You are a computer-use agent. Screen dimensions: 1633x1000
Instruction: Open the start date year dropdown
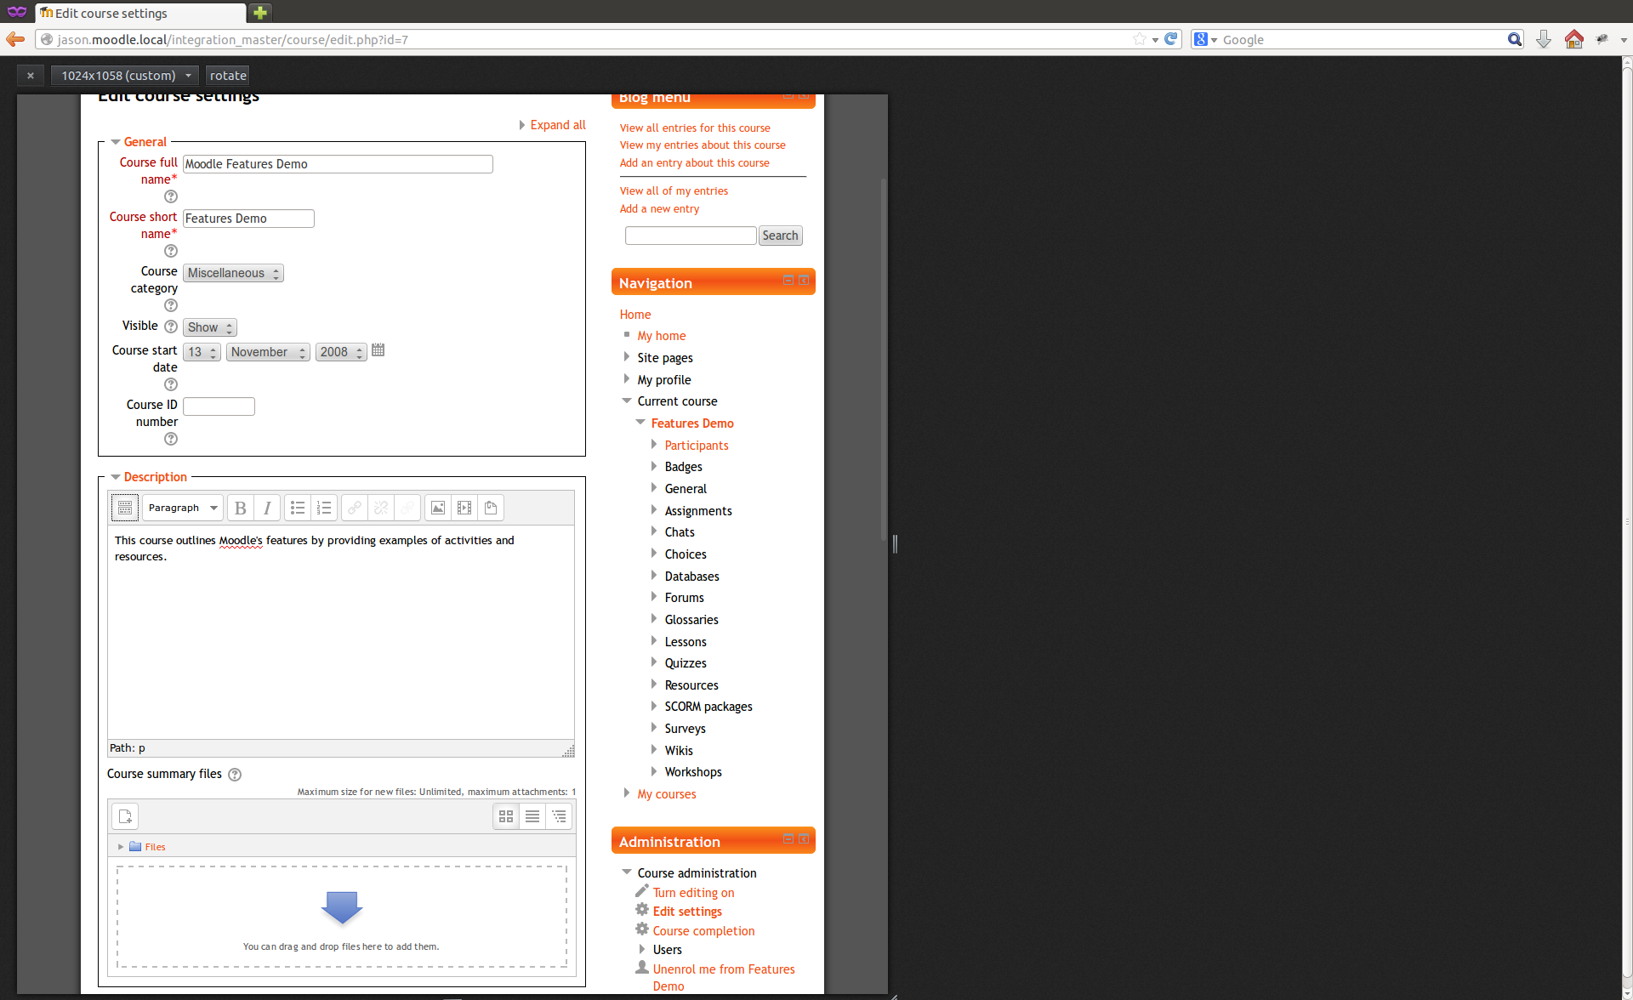pos(341,352)
